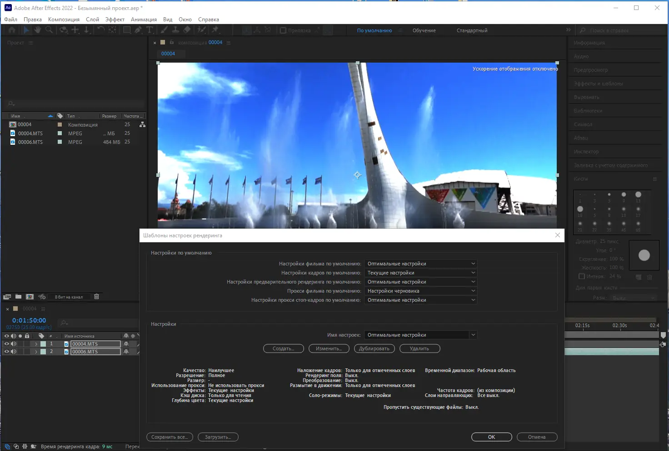This screenshot has height=451, width=669.
Task: Click the Сохранить все button
Action: point(170,437)
